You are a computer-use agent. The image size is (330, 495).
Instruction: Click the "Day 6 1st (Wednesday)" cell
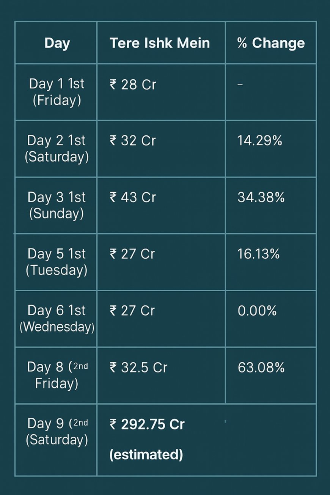click(57, 318)
